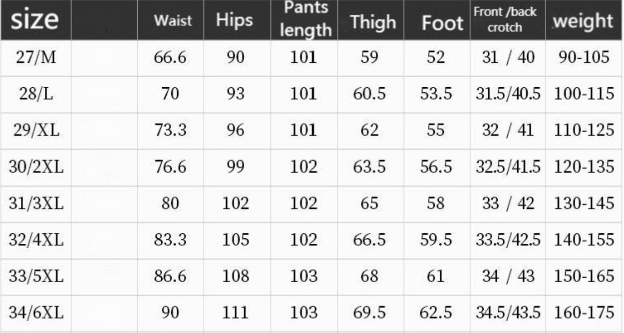
Task: Select the weight range 130-145 cell
Action: pyautogui.click(x=584, y=203)
